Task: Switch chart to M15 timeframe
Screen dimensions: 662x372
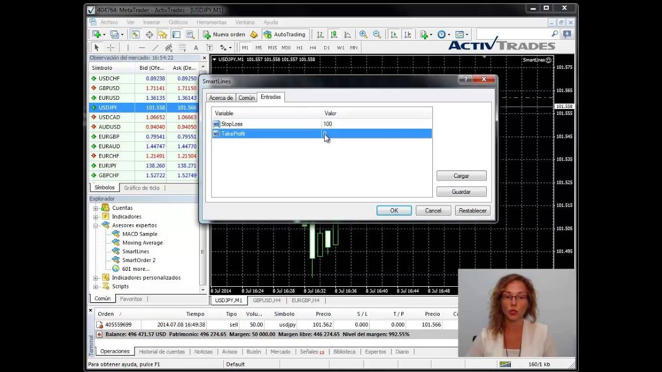Action: [272, 48]
